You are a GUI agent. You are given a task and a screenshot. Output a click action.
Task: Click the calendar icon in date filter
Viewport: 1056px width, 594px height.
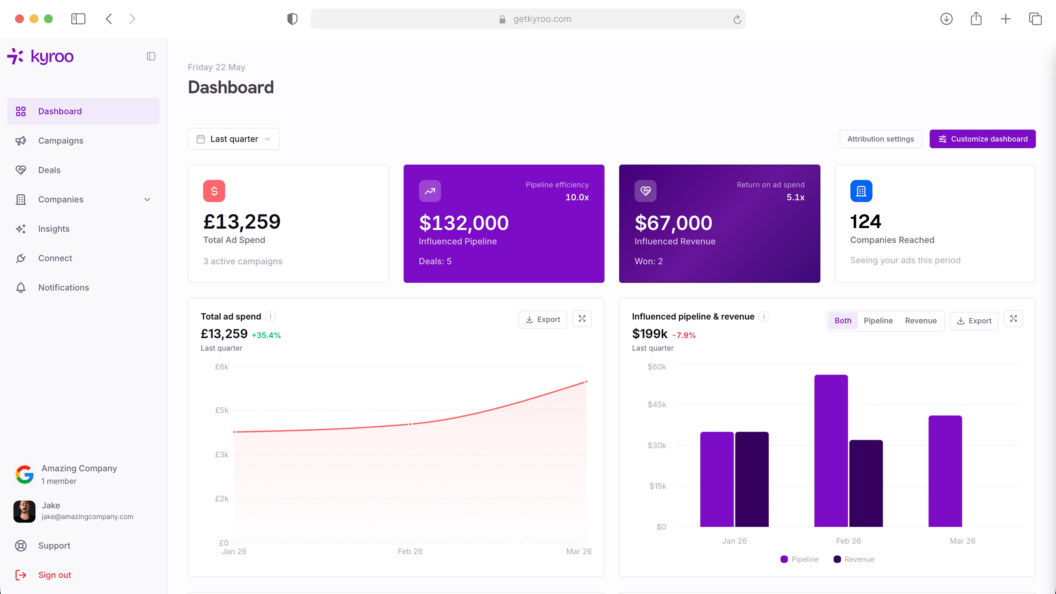[x=201, y=139]
